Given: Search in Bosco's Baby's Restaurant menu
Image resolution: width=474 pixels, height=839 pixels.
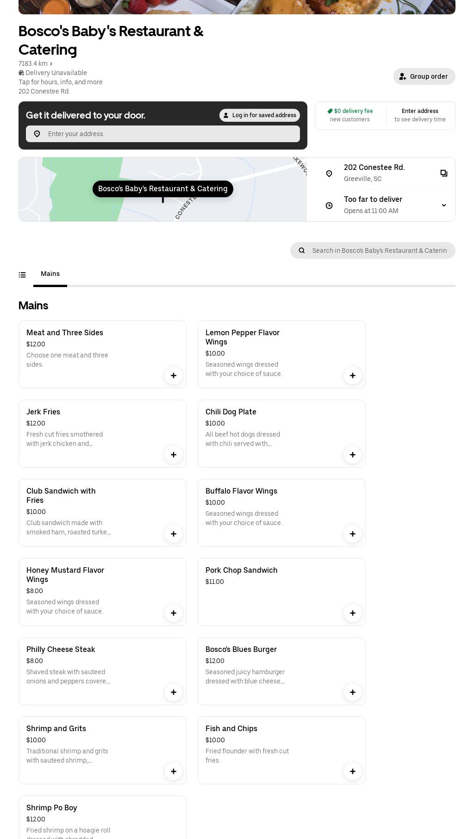Looking at the screenshot, I should 379,250.
